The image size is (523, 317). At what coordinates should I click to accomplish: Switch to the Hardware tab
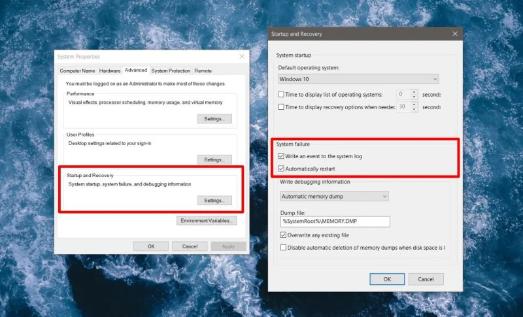tap(110, 71)
